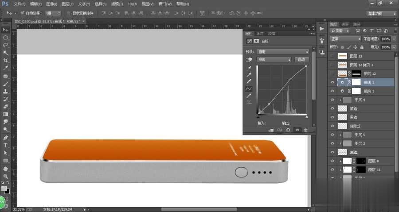This screenshot has height=212, width=399.
Task: Click the gray point eyedropper in Curves
Action: coord(249,75)
